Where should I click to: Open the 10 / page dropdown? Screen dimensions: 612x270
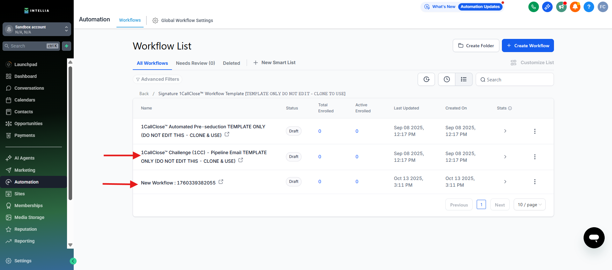(529, 205)
